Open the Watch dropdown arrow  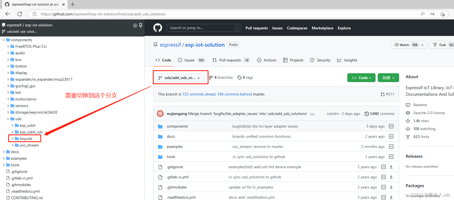click(x=423, y=45)
